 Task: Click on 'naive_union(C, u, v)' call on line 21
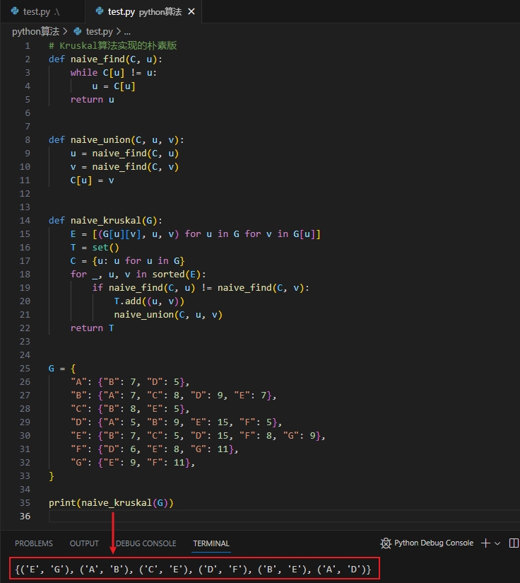tap(168, 315)
